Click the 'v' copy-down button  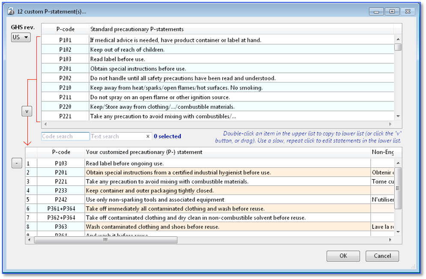(x=27, y=111)
